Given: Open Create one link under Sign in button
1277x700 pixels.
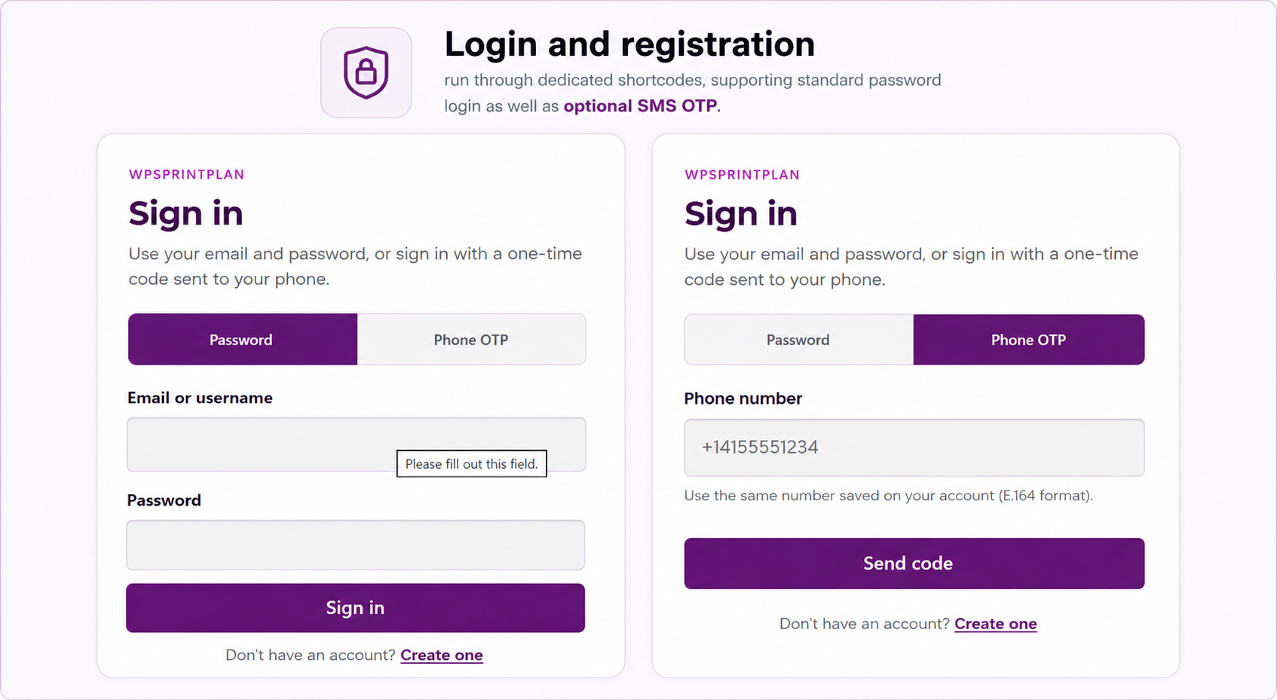Looking at the screenshot, I should 442,656.
